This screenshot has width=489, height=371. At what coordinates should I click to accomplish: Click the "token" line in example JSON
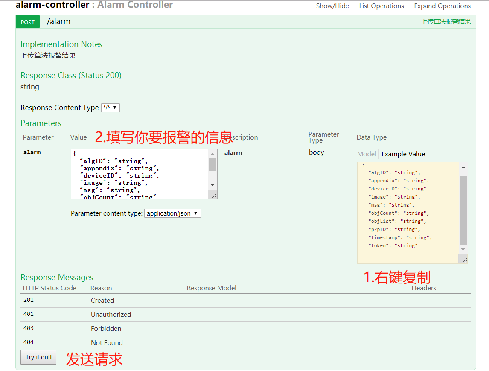pos(393,245)
